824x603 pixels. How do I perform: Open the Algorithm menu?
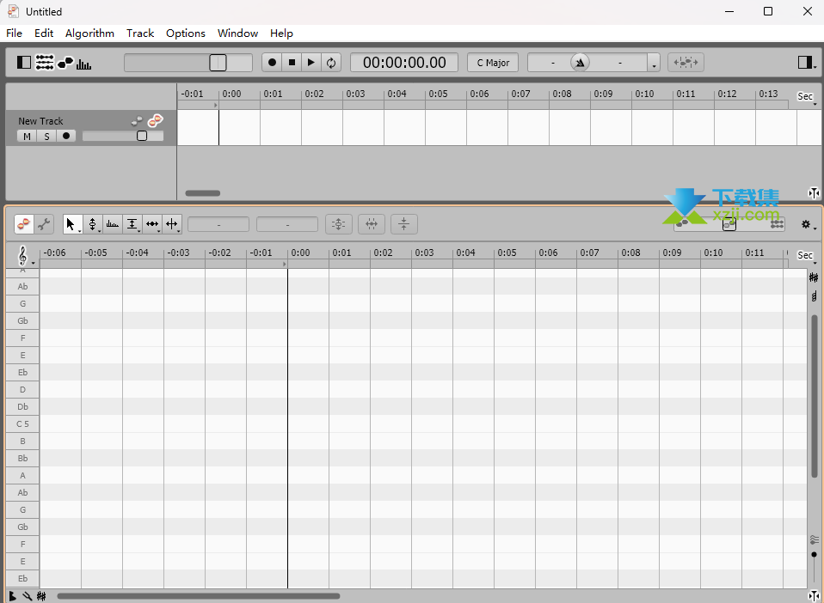(89, 33)
